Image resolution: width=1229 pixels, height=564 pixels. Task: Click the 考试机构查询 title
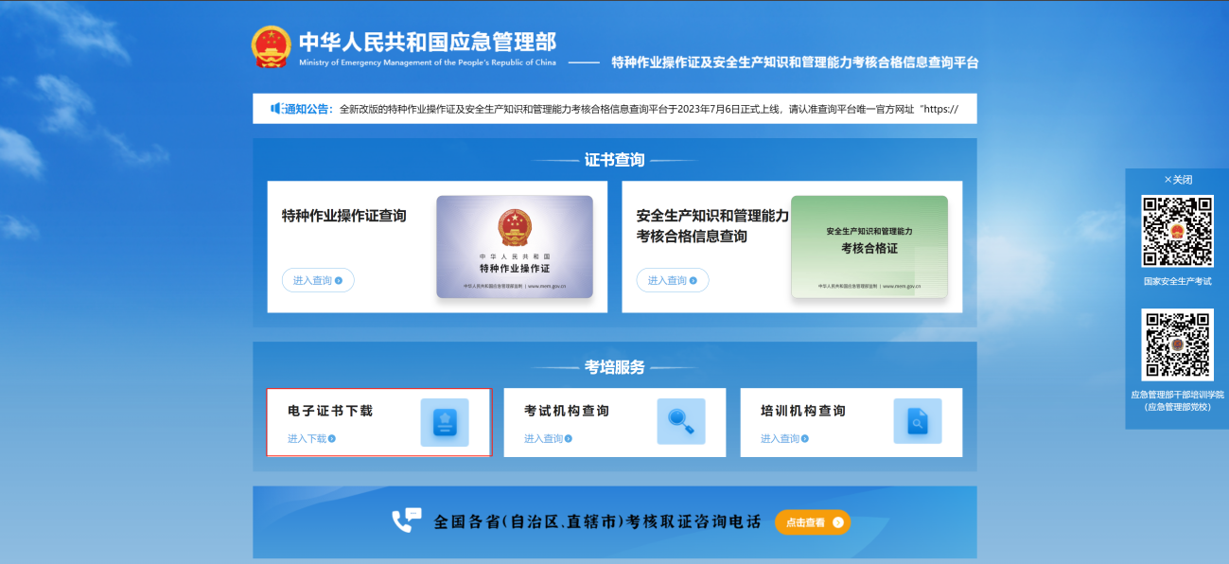point(567,411)
